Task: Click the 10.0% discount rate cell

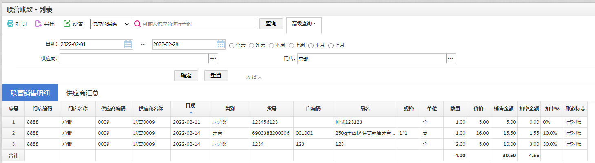Action: pyautogui.click(x=552, y=133)
